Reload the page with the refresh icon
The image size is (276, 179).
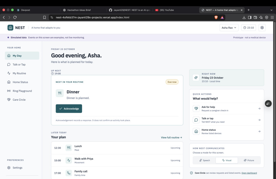coord(15,17)
